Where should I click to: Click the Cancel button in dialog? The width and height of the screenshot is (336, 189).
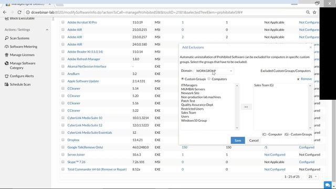tap(254, 140)
